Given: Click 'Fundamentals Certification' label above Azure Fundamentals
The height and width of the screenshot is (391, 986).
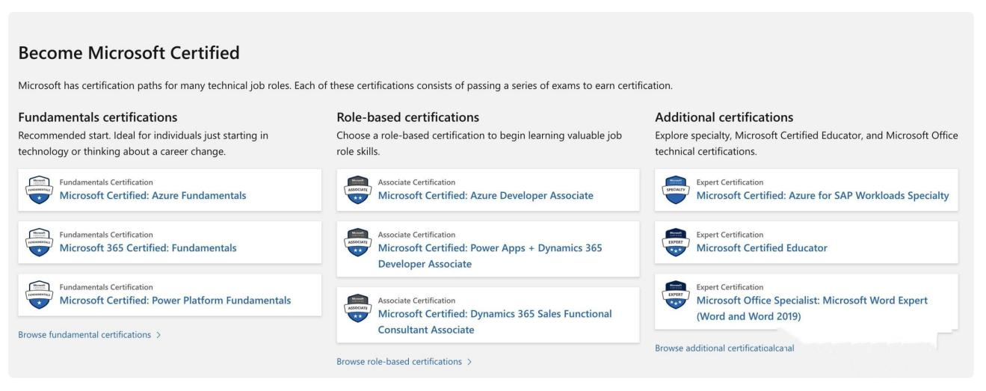Looking at the screenshot, I should click(x=106, y=182).
